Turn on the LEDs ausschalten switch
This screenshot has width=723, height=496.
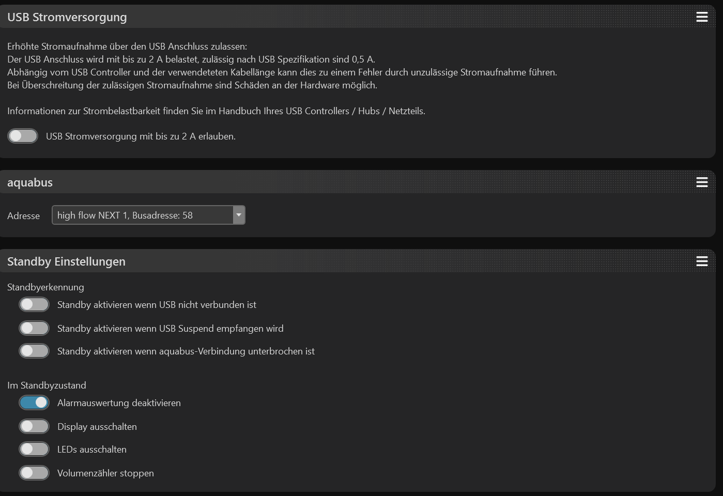pos(34,449)
